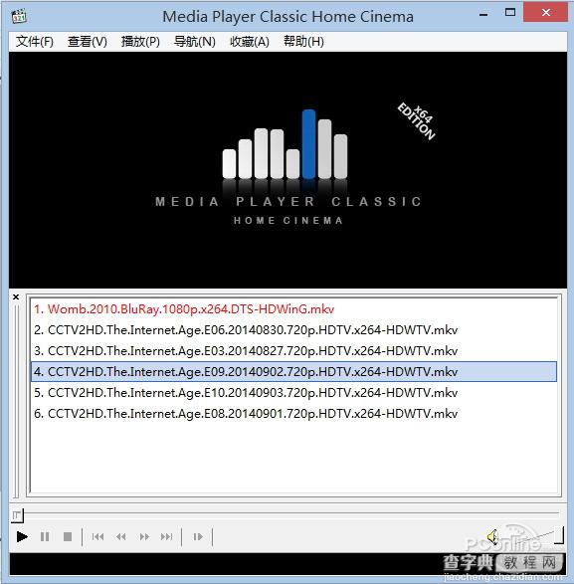The height and width of the screenshot is (584, 574).
Task: Click the frame step button
Action: point(198,536)
